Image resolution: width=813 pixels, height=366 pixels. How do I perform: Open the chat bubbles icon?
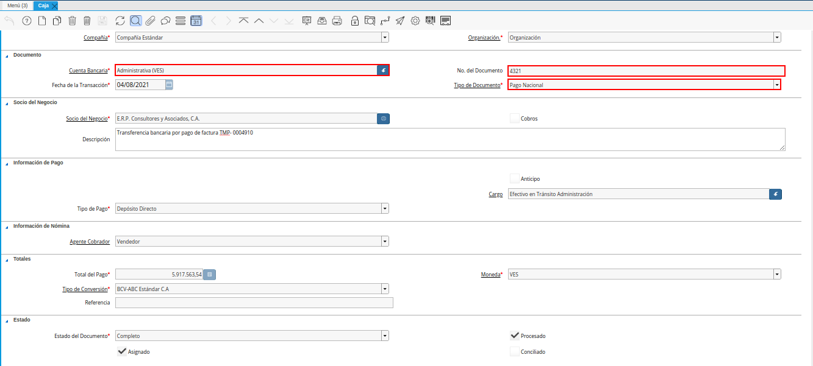[165, 21]
